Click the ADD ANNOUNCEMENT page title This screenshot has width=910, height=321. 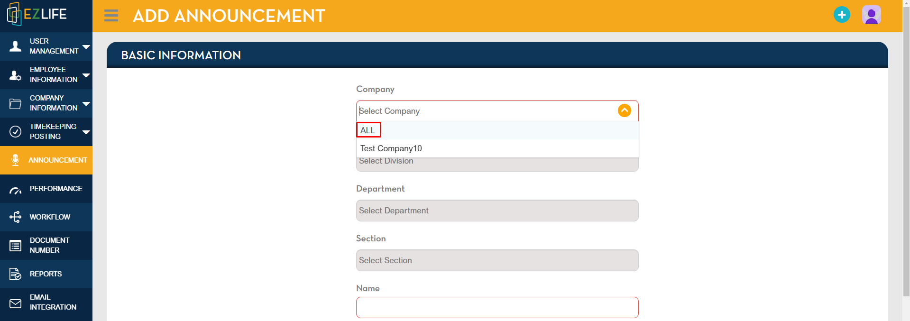pos(229,16)
